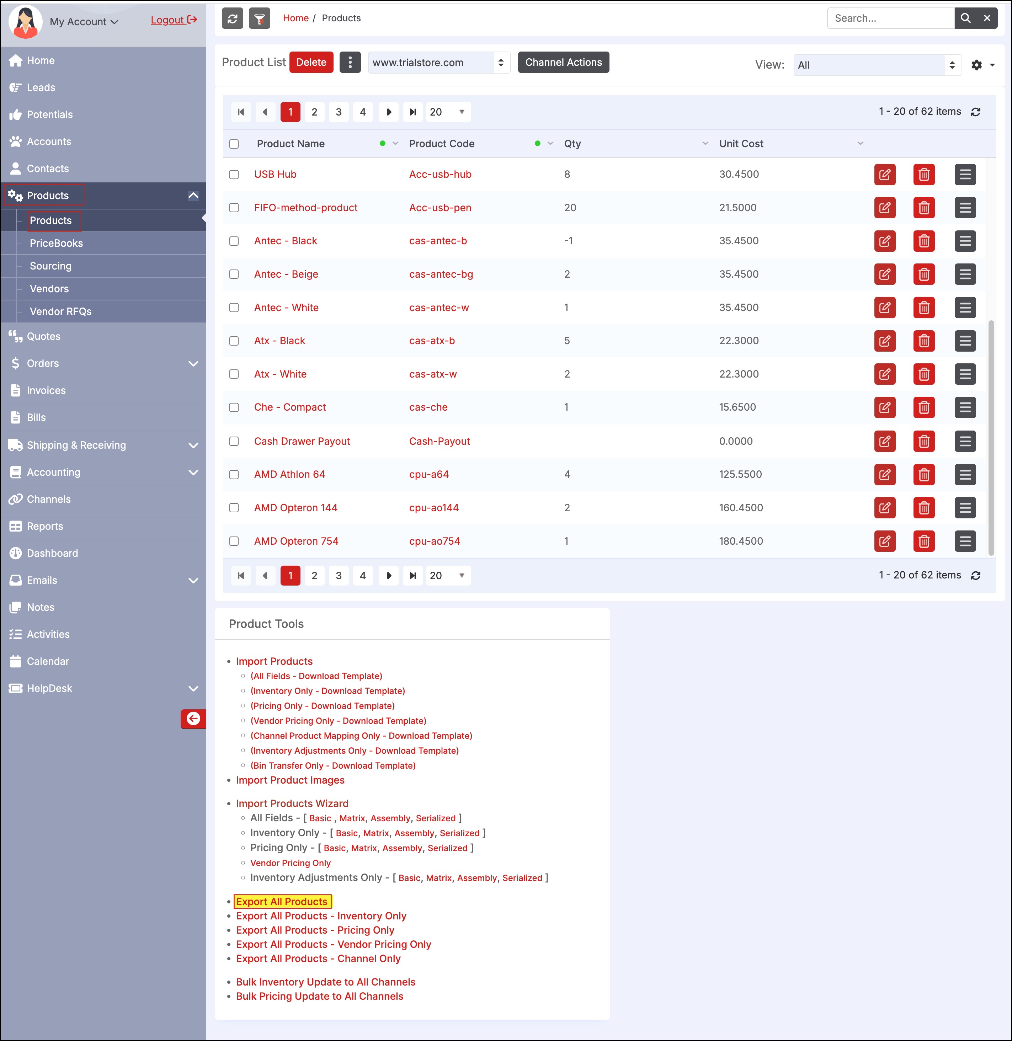The width and height of the screenshot is (1012, 1041).
Task: Click the Export All Products link
Action: [x=282, y=902]
